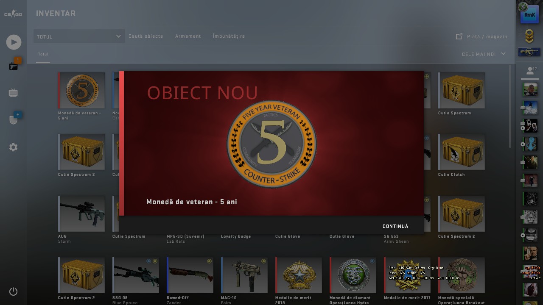
Task: Select the AUG Storm weapon thumbnail
Action: coord(81,213)
